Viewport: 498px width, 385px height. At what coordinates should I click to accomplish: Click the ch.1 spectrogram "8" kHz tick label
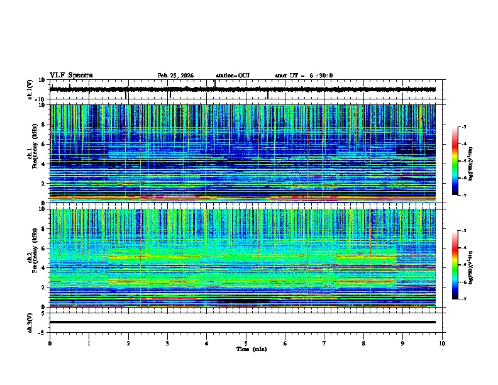pos(44,125)
